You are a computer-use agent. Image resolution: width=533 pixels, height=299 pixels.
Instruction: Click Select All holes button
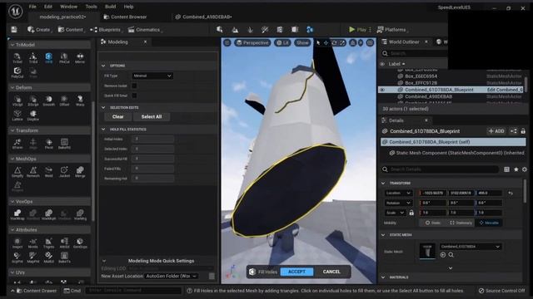point(152,116)
